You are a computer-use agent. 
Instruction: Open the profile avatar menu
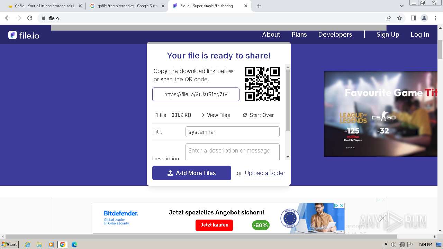pyautogui.click(x=424, y=18)
